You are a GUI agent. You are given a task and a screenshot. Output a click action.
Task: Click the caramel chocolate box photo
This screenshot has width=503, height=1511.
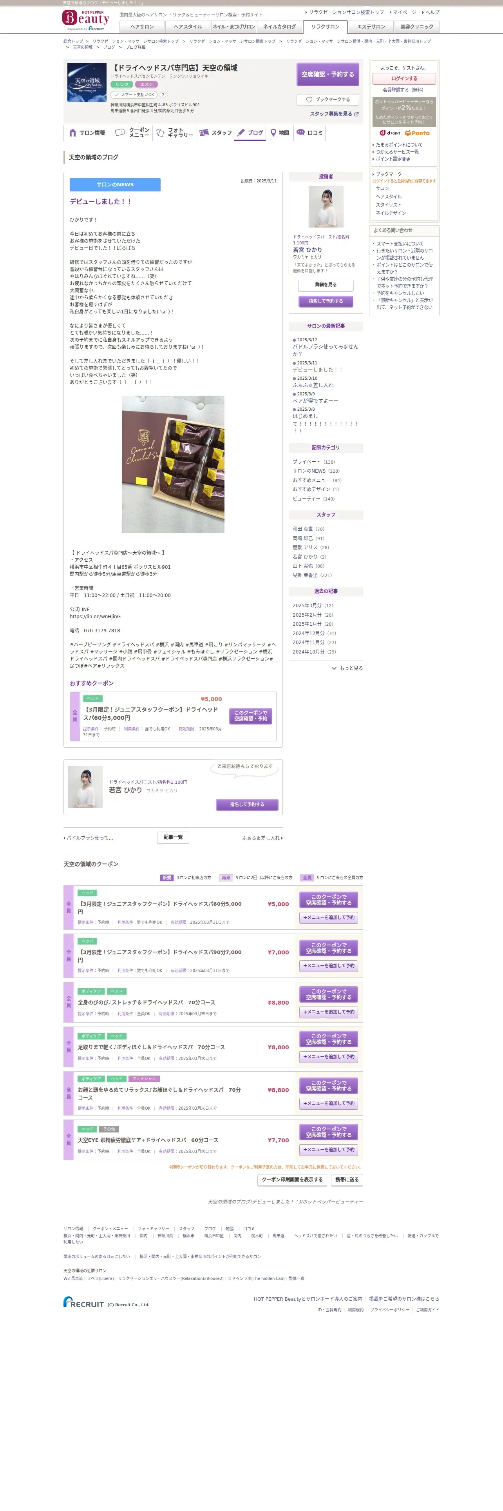(173, 464)
